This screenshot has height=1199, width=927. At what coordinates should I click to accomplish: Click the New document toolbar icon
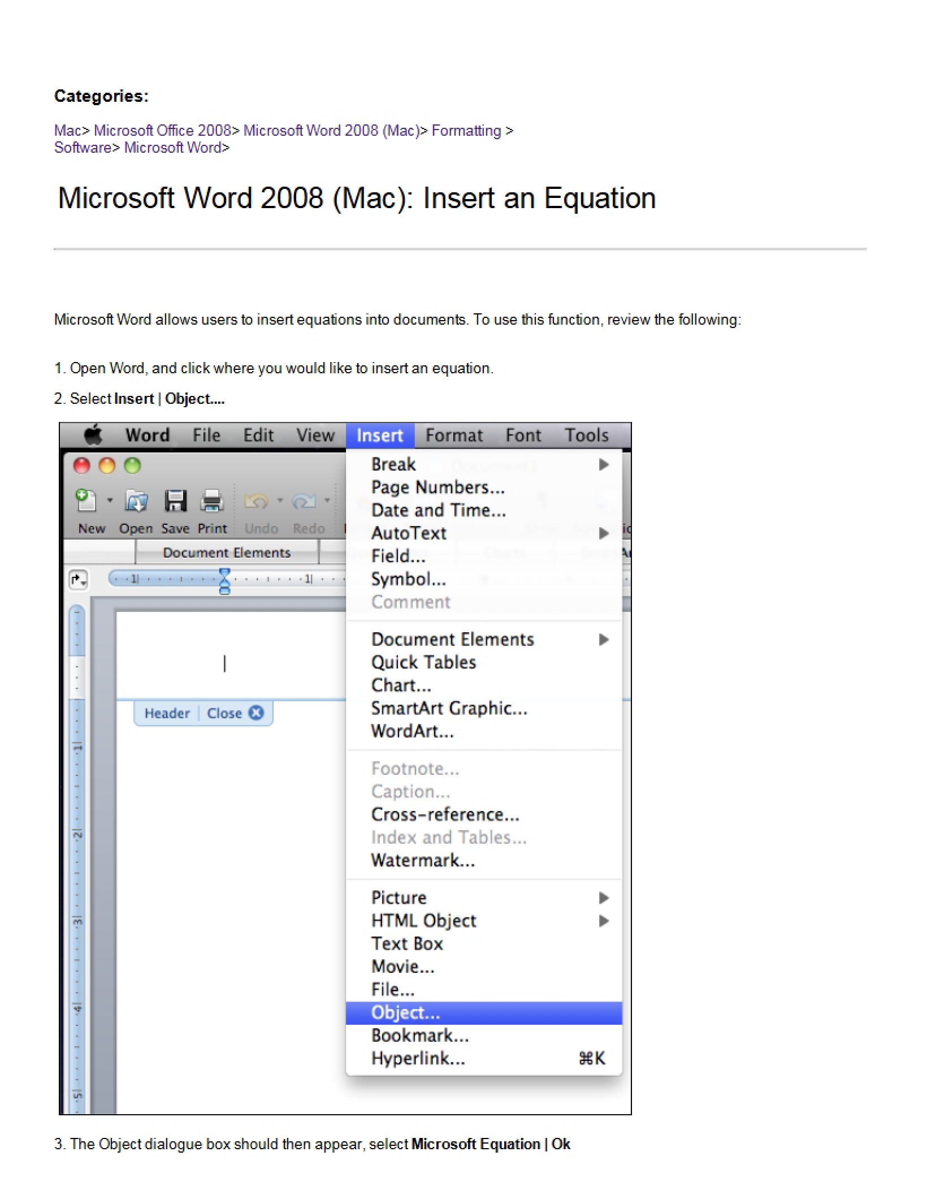click(x=86, y=501)
